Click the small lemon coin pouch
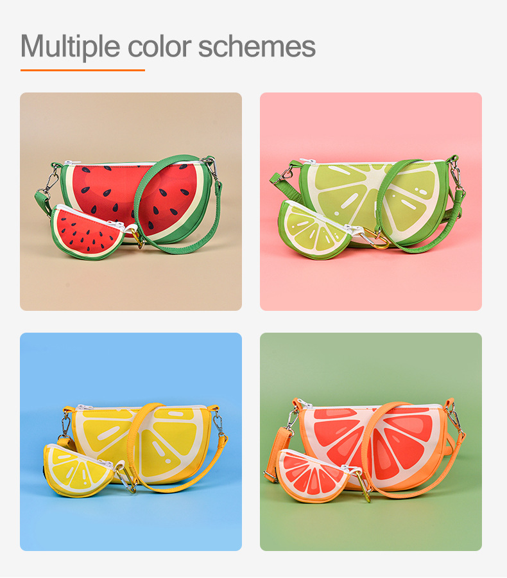507x578 pixels. (78, 471)
